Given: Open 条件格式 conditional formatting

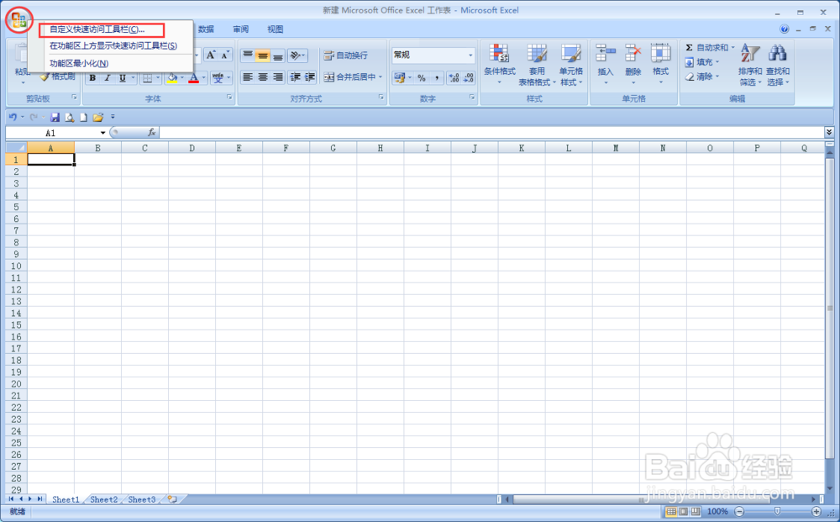Looking at the screenshot, I should [499, 65].
